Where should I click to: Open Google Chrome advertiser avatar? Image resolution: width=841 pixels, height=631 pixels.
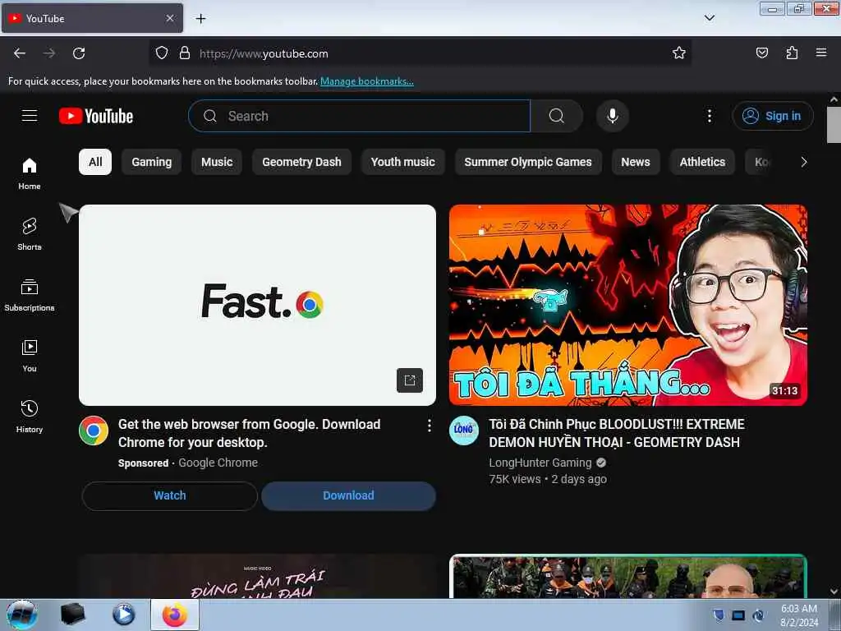coord(94,431)
